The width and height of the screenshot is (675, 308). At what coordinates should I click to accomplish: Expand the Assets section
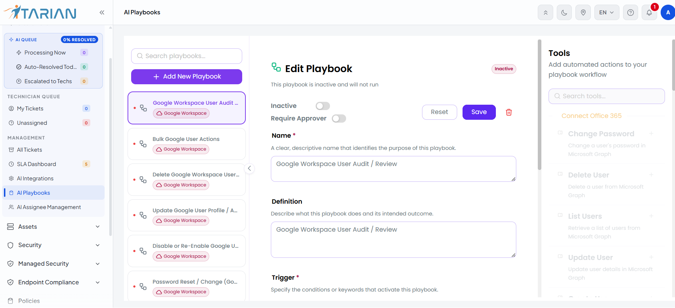pos(54,227)
